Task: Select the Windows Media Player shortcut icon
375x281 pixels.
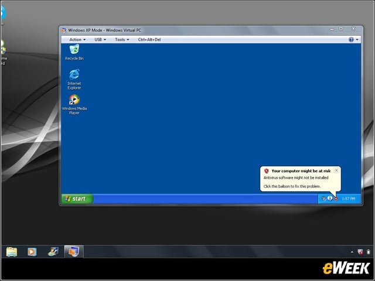Action: (74, 104)
